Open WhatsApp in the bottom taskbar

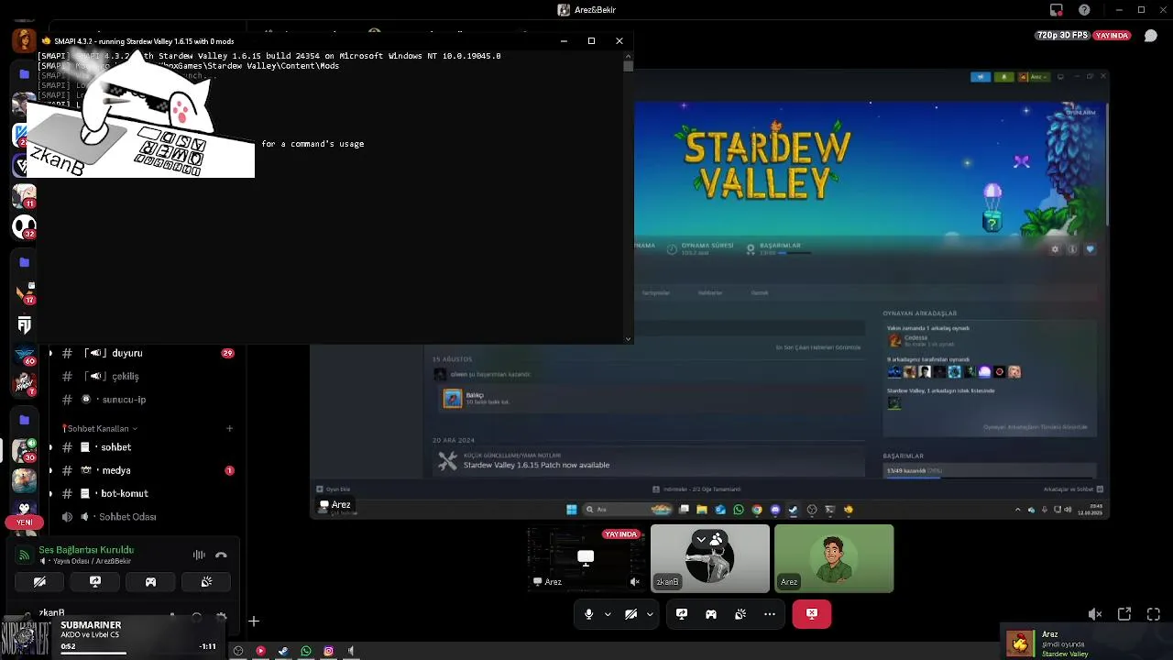306,651
